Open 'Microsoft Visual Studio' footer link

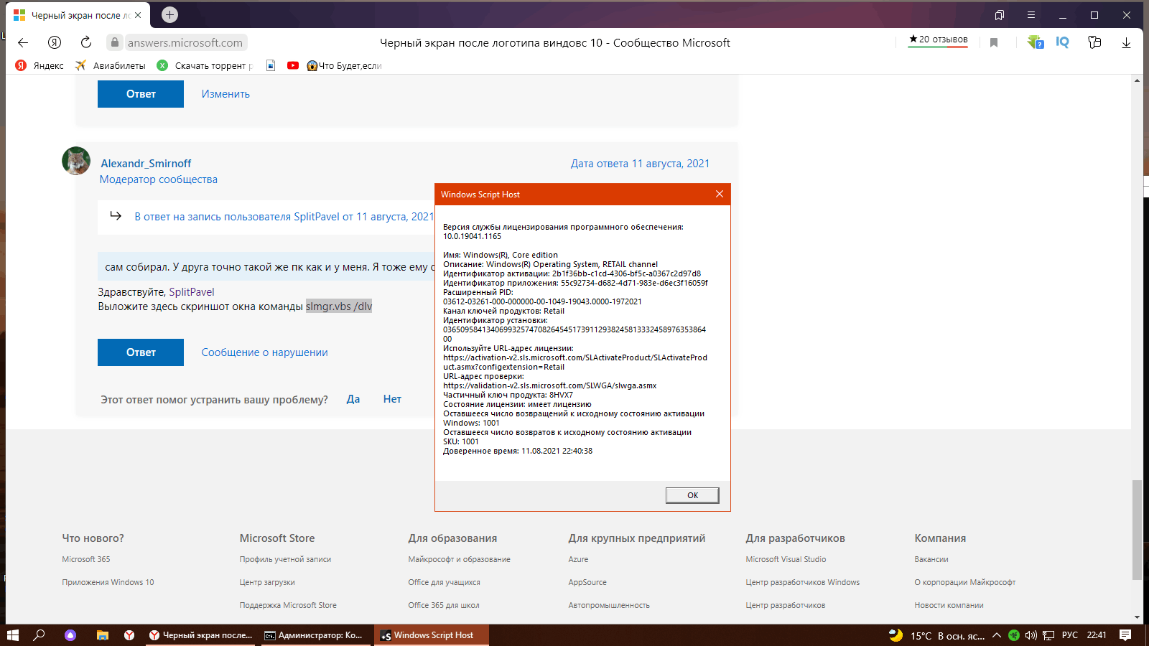pyautogui.click(x=786, y=559)
